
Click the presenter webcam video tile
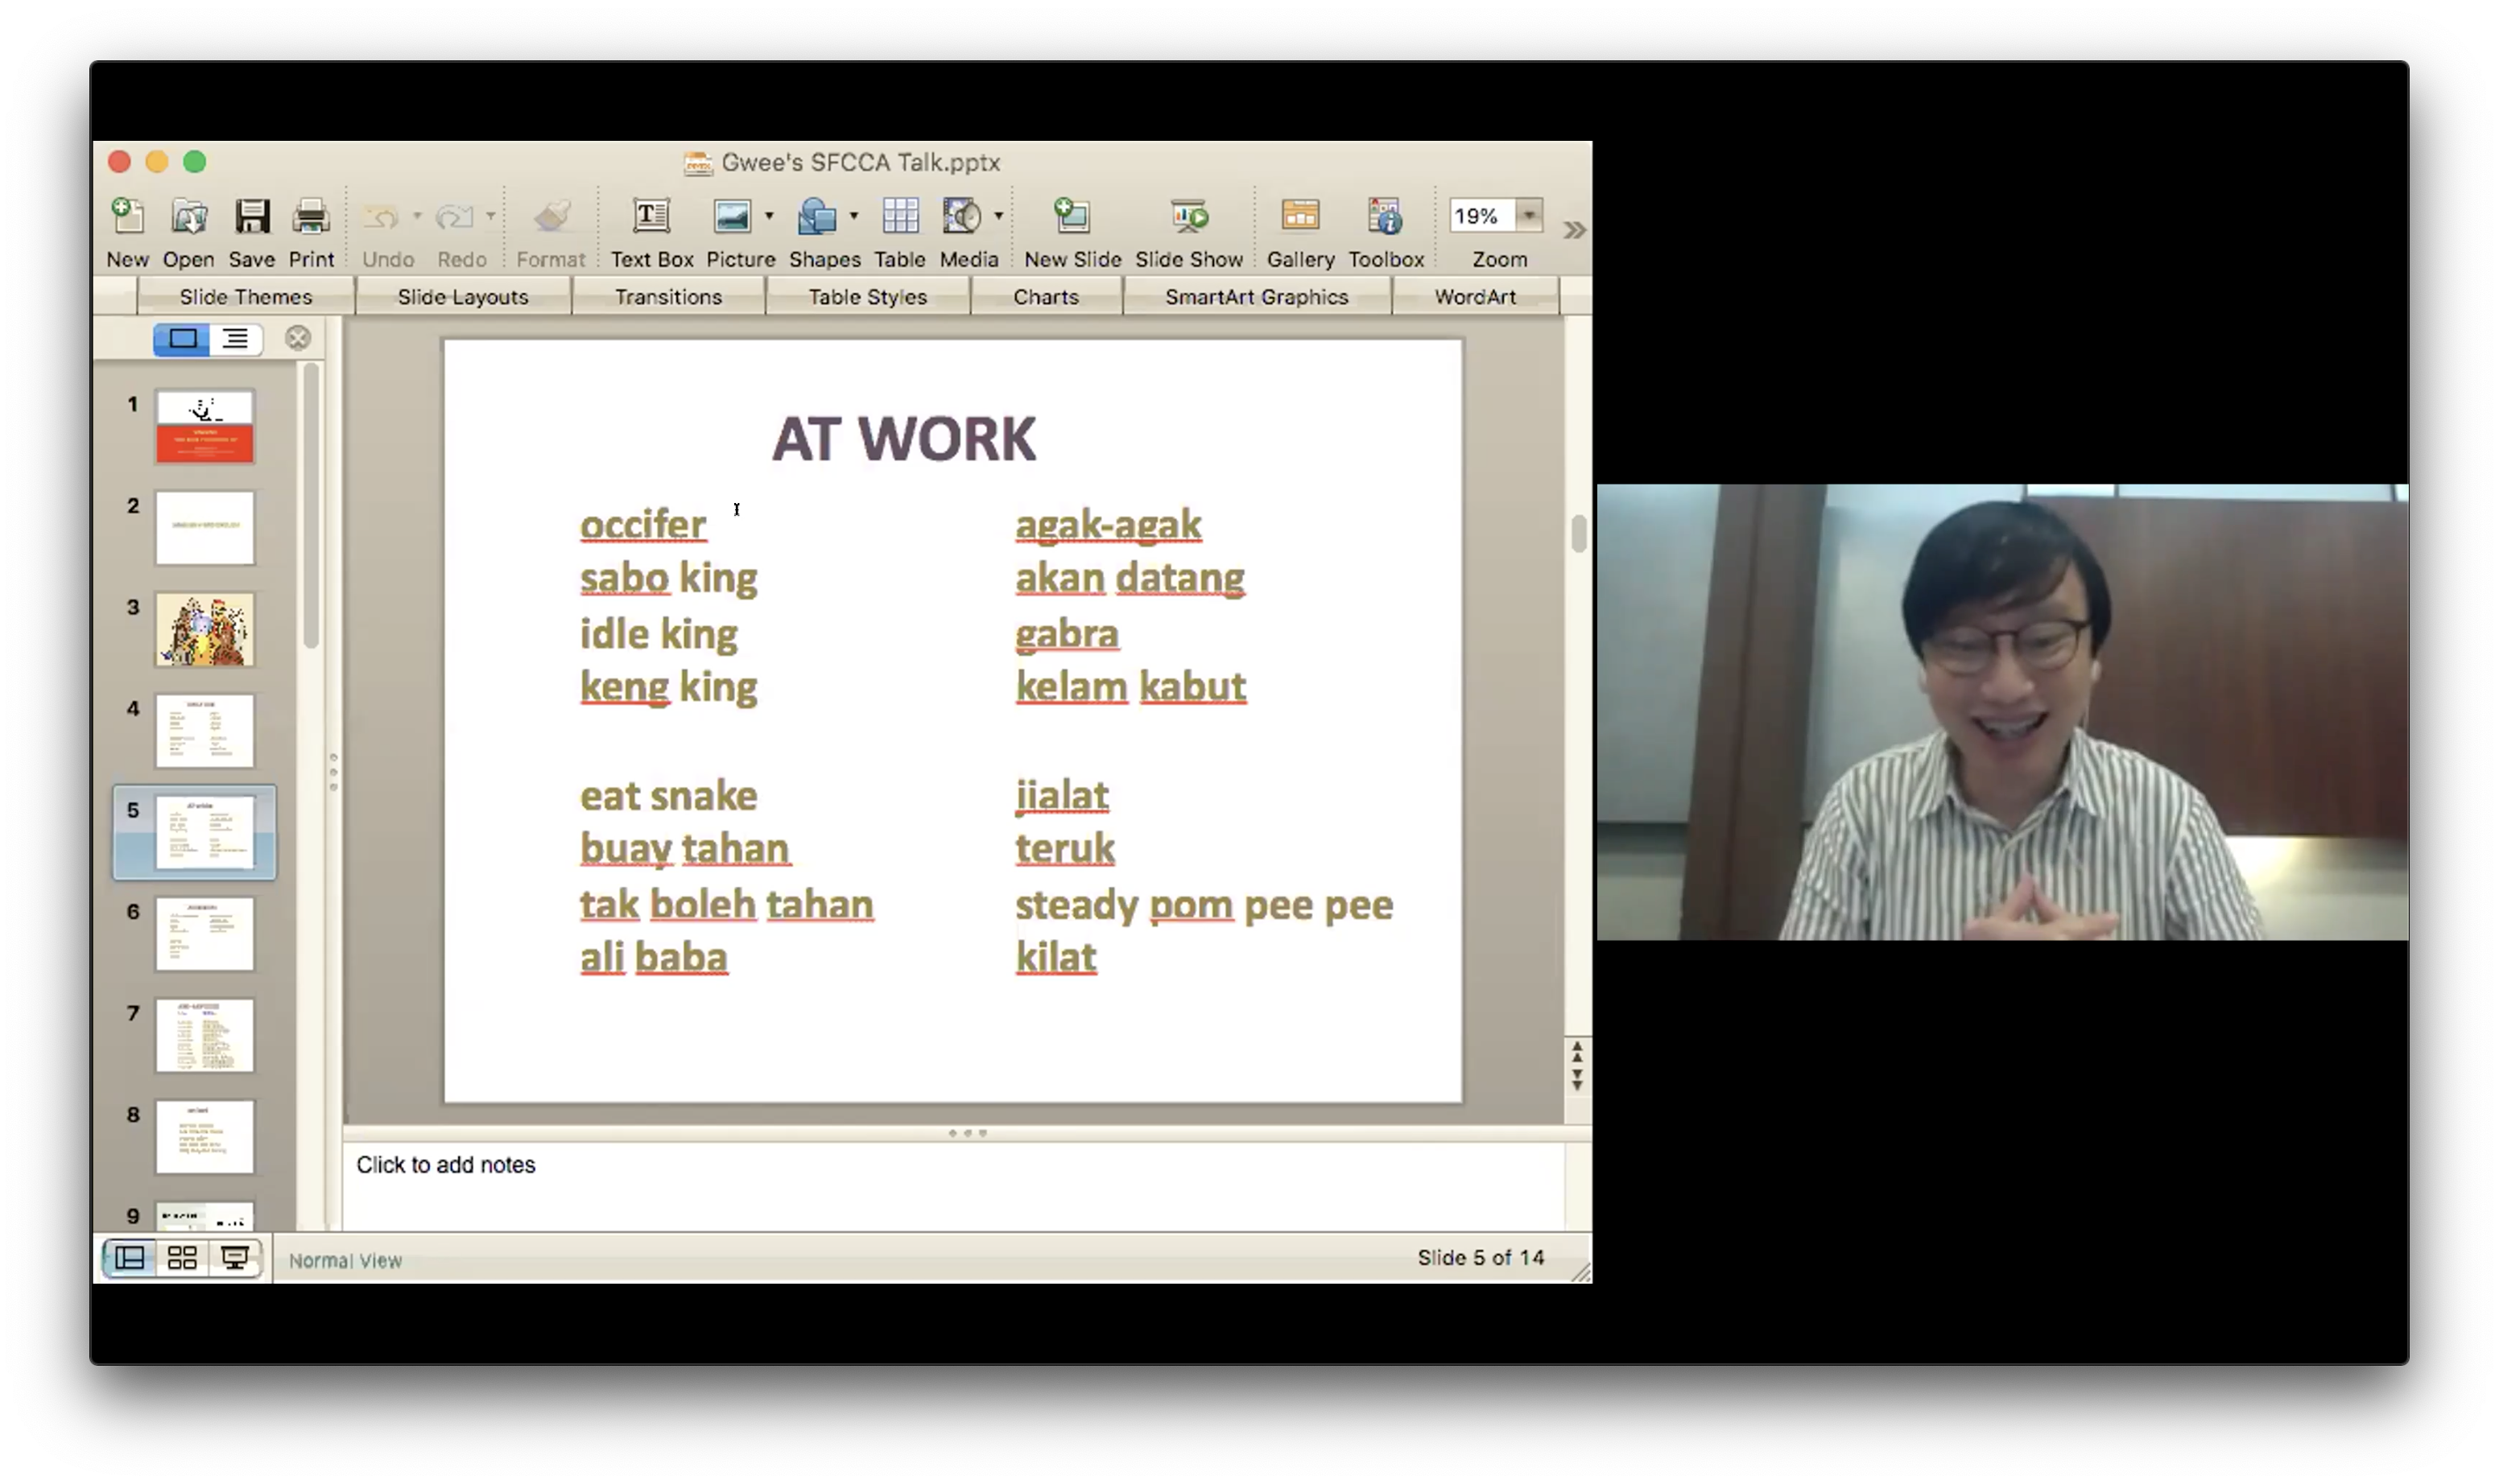(x=2001, y=712)
